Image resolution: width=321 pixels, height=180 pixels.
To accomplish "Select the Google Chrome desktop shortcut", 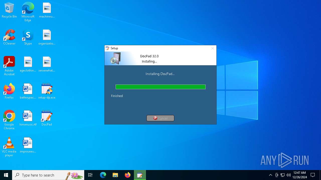I will pyautogui.click(x=9, y=120).
